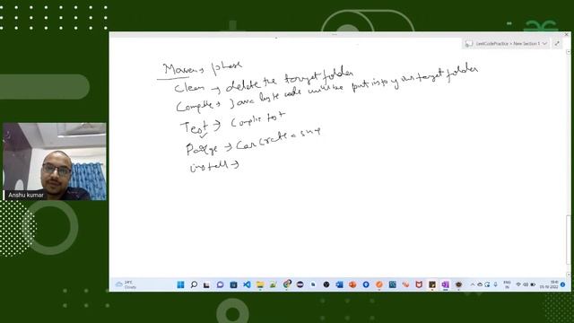Image resolution: width=574 pixels, height=323 pixels.
Task: Launch Visual Studio Code from taskbar
Action: (x=247, y=284)
